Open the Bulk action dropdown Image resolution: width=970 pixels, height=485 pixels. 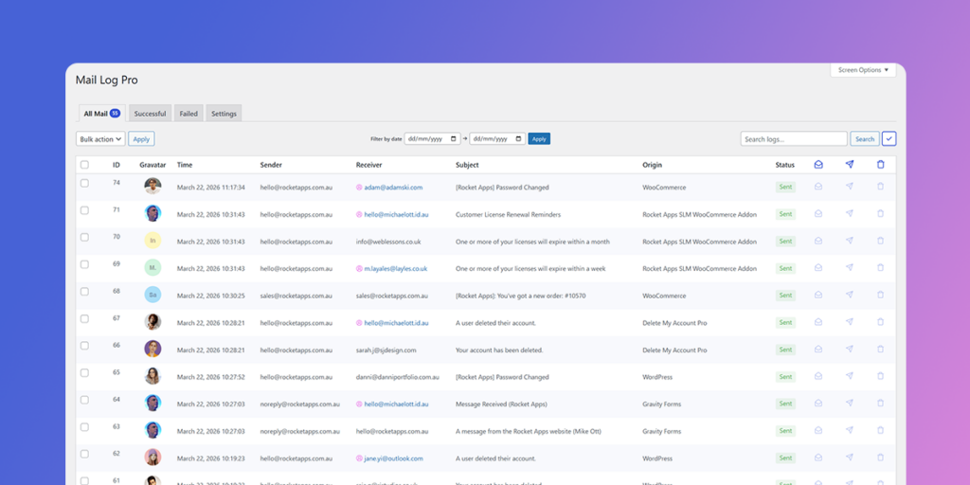click(x=100, y=139)
